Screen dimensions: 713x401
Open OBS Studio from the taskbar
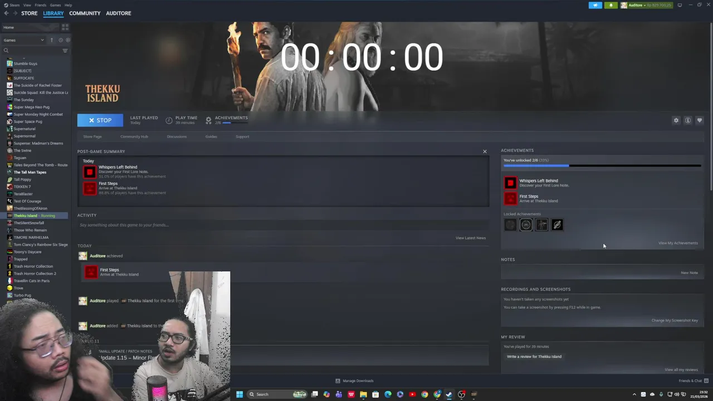point(461,394)
